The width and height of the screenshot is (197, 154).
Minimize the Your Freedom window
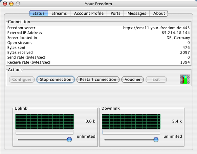click(11, 4)
